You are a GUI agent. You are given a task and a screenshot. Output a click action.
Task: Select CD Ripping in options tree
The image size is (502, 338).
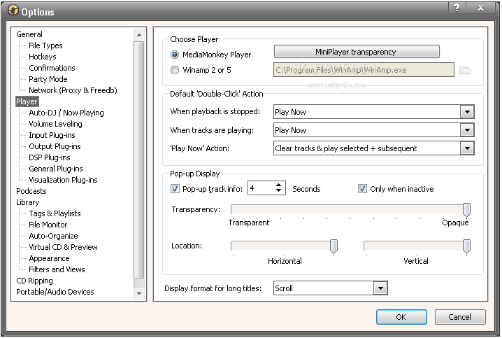pos(34,281)
